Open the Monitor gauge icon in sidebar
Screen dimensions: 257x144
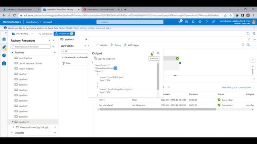pyautogui.click(x=4, y=55)
